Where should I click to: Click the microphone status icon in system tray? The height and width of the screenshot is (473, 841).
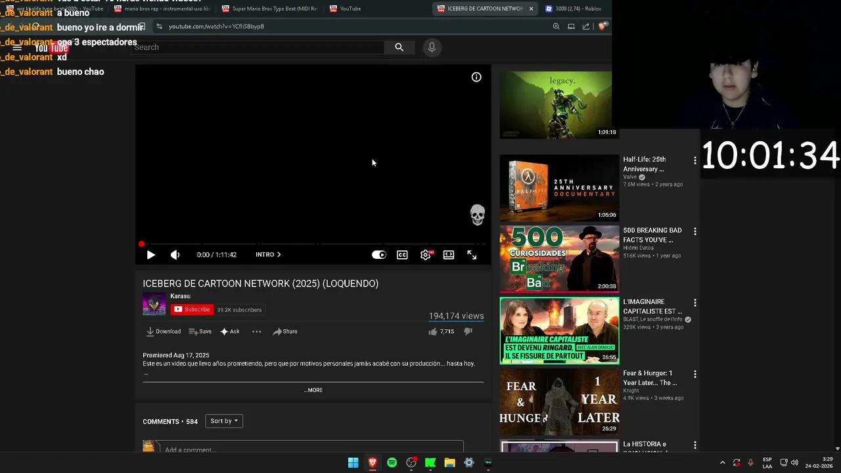pyautogui.click(x=750, y=462)
